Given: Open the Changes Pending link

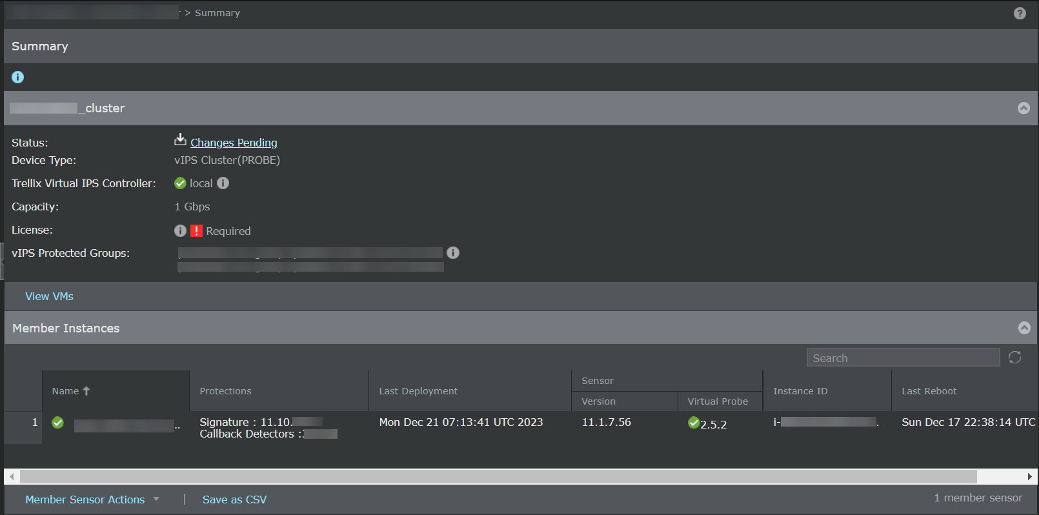Looking at the screenshot, I should [234, 143].
